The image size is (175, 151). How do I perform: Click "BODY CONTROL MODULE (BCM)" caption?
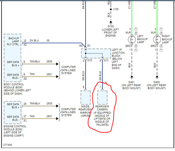(x=14, y=86)
